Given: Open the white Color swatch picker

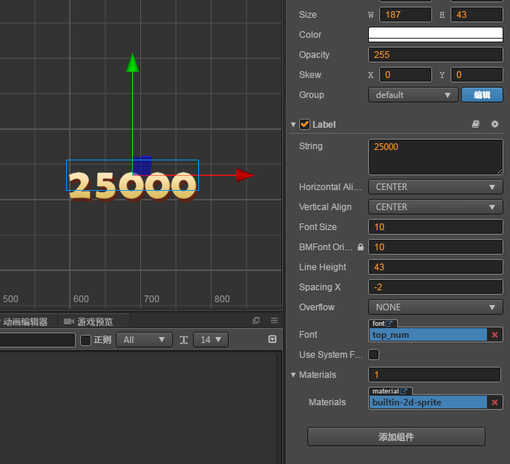Looking at the screenshot, I should pos(436,35).
